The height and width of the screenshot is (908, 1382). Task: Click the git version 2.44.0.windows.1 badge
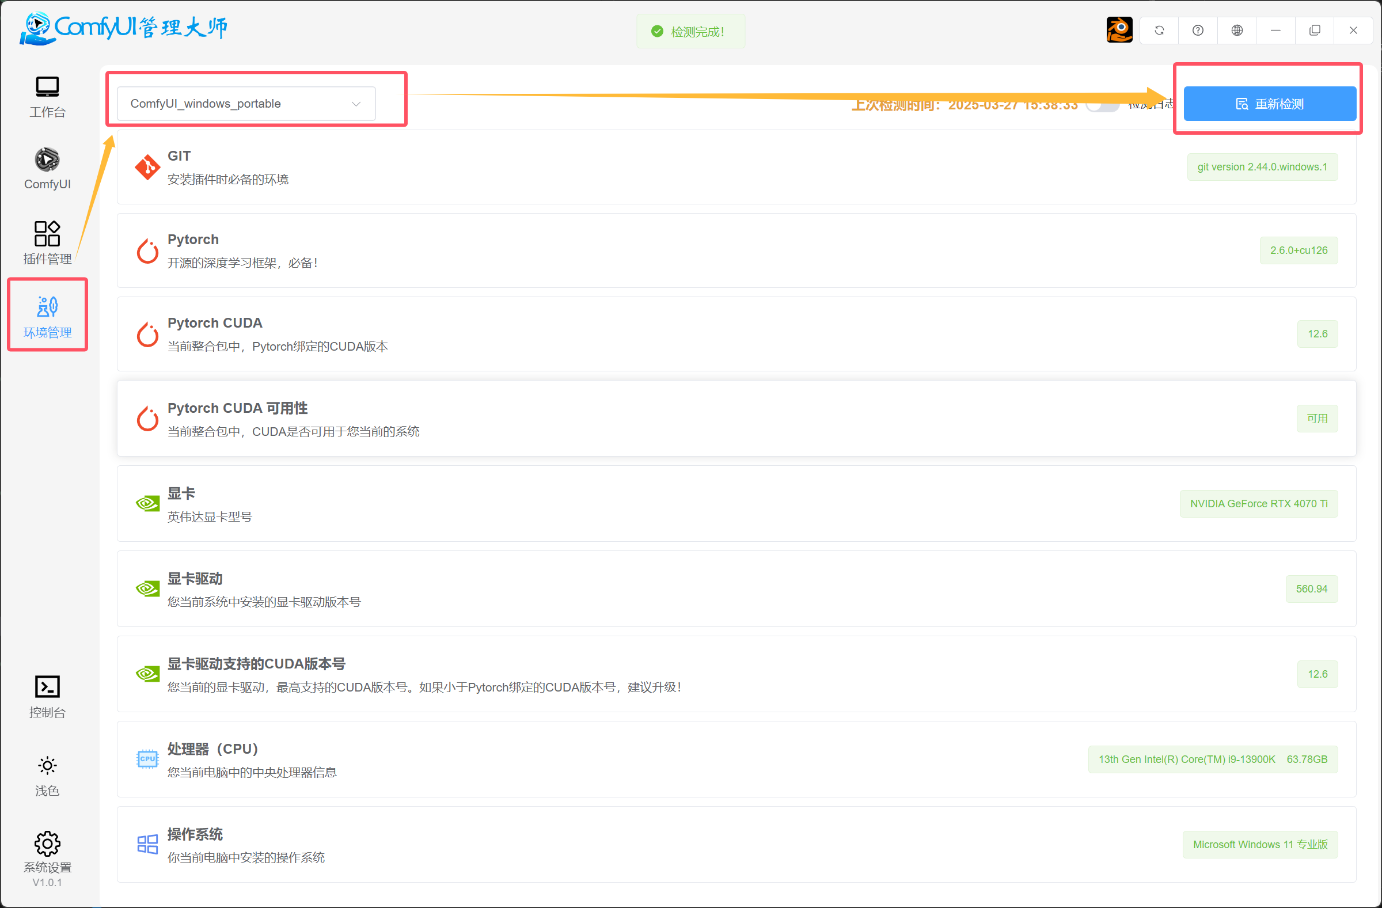[x=1262, y=167]
